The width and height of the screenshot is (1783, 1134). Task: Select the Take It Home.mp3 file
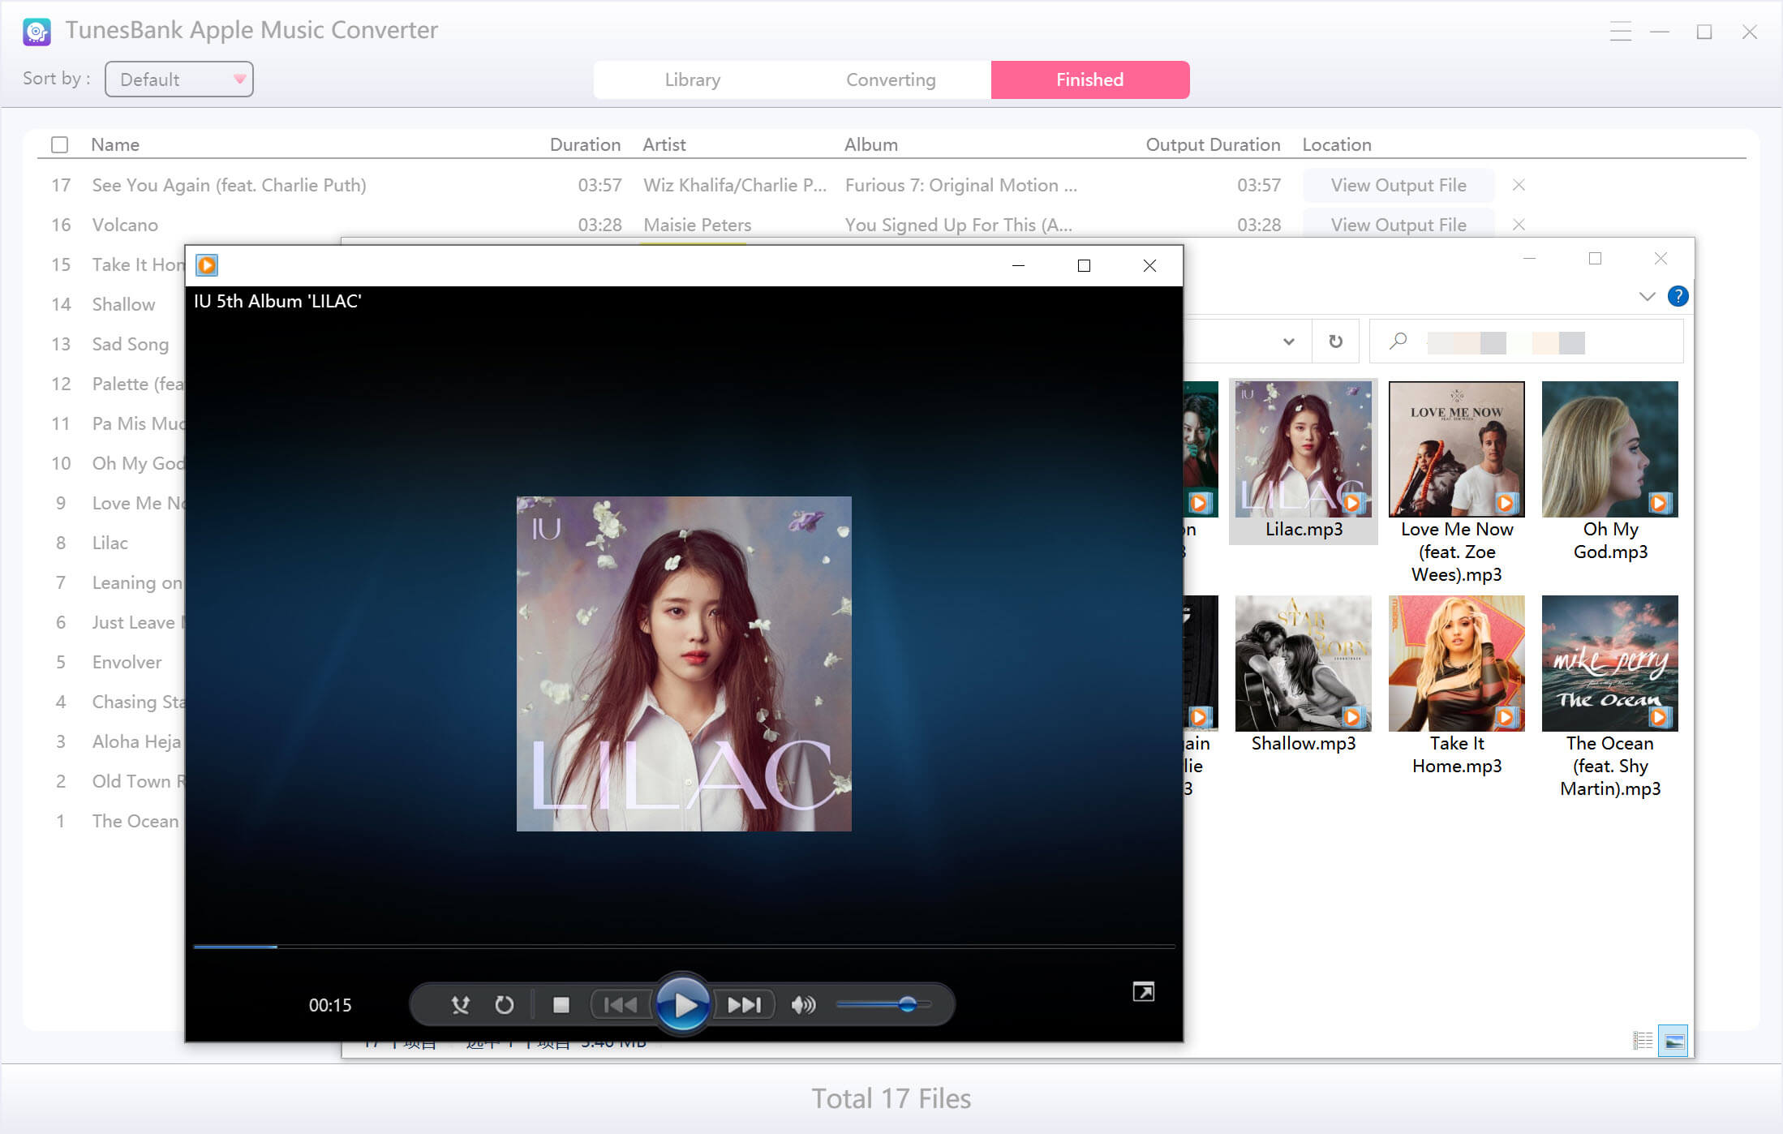pyautogui.click(x=1457, y=686)
